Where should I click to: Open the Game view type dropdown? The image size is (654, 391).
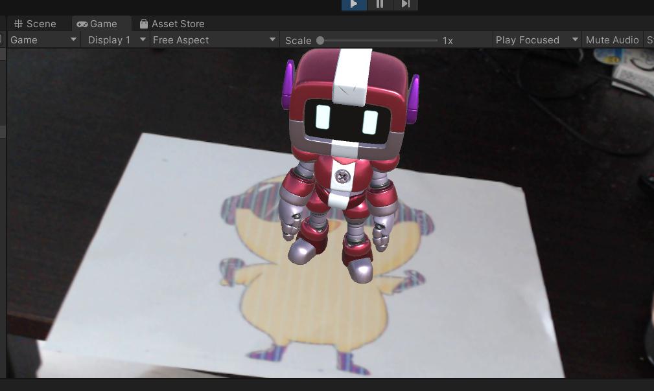coord(43,40)
